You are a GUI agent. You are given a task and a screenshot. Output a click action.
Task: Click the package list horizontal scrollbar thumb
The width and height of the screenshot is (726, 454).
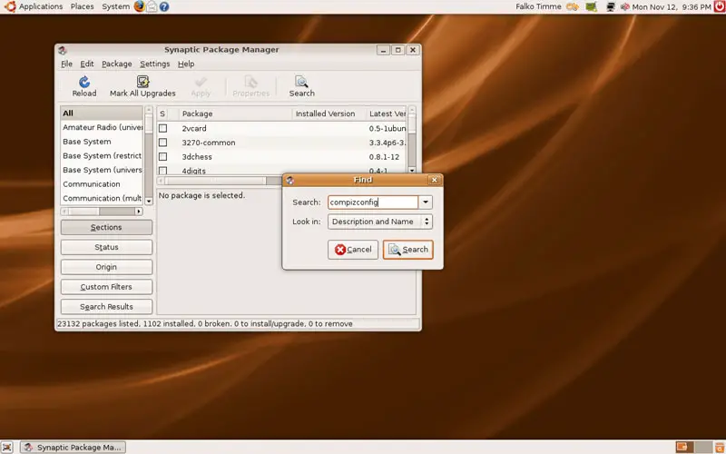pos(216,181)
